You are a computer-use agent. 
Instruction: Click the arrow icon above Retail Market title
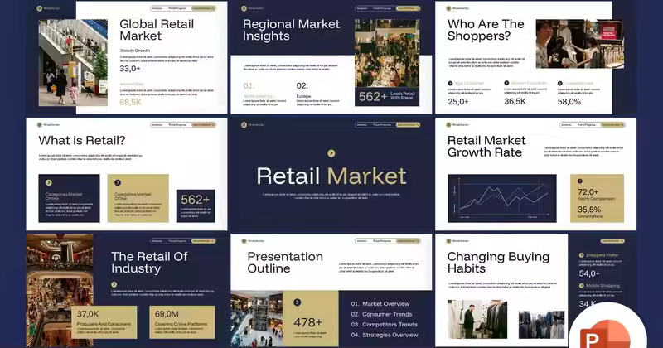coord(331,153)
